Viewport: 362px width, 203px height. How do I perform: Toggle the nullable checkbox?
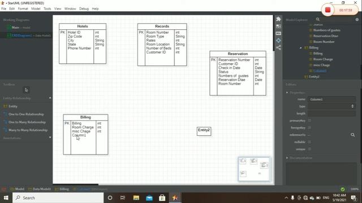tap(309, 142)
